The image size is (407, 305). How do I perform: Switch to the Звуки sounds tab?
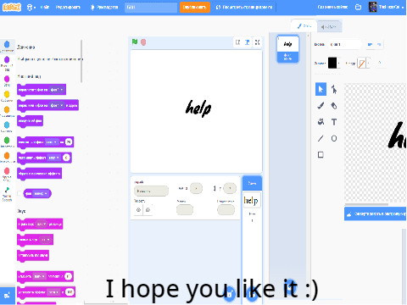coord(329,27)
